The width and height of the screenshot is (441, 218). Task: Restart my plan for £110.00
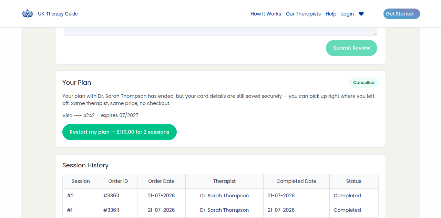coord(120,132)
